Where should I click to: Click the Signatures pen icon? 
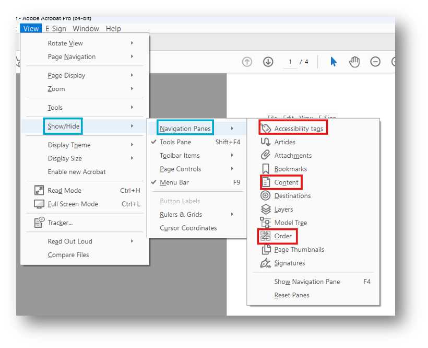click(265, 263)
